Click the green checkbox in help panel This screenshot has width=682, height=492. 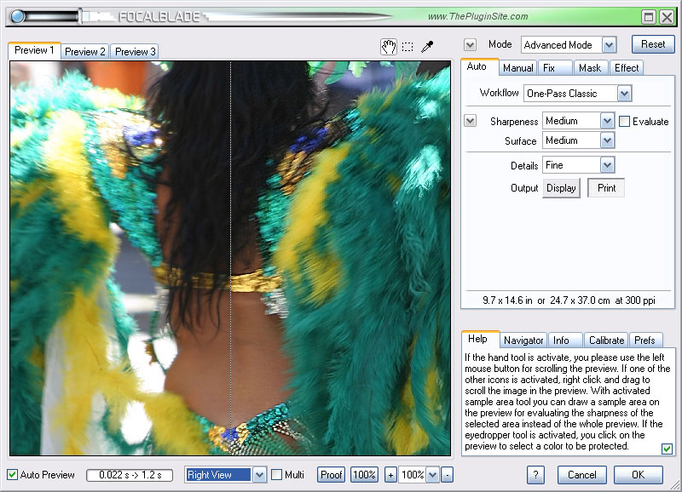(667, 449)
